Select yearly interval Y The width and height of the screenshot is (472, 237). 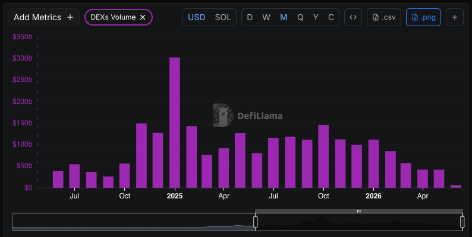pos(316,17)
